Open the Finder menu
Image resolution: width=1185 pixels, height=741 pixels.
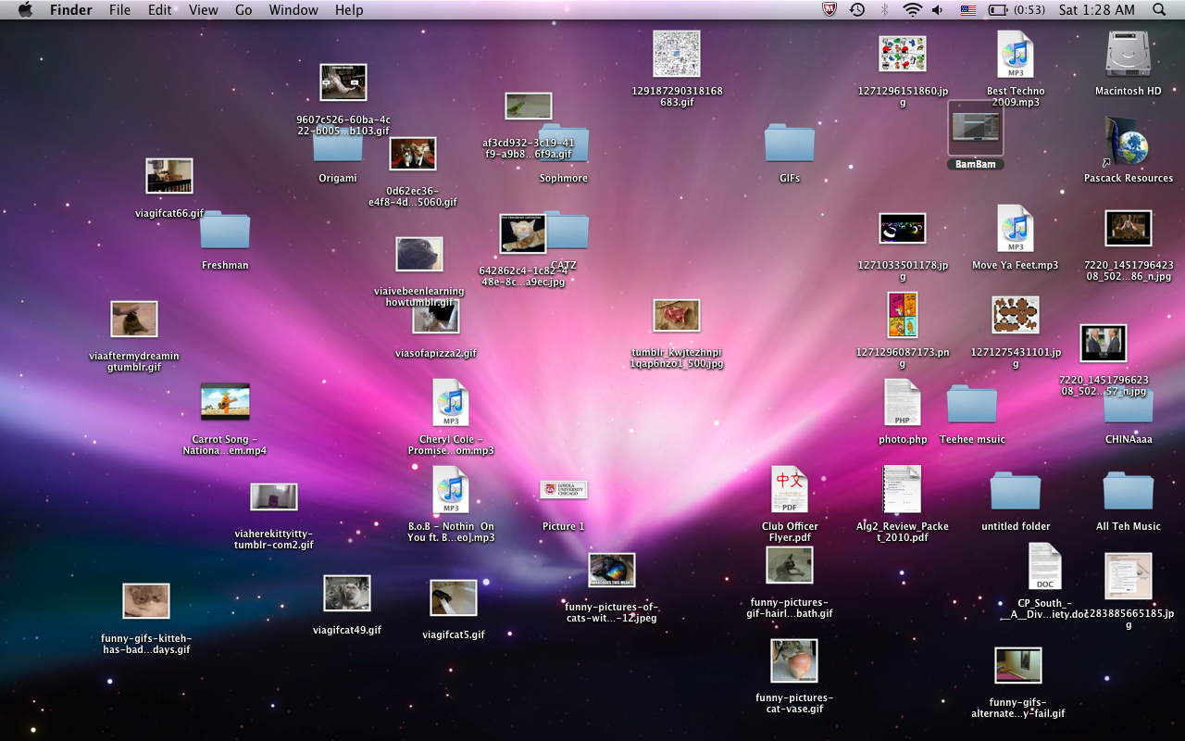click(x=71, y=10)
